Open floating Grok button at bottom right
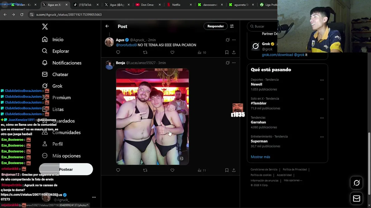This screenshot has width=371, height=208. [357, 183]
